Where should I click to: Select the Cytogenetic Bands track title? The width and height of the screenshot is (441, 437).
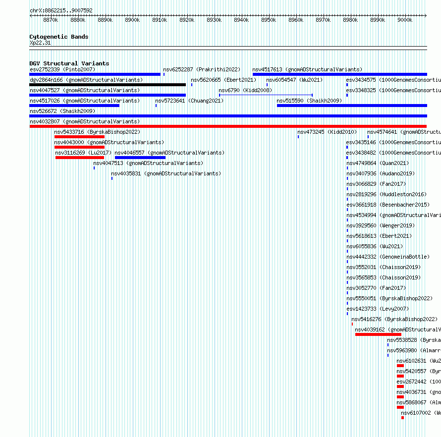point(59,37)
